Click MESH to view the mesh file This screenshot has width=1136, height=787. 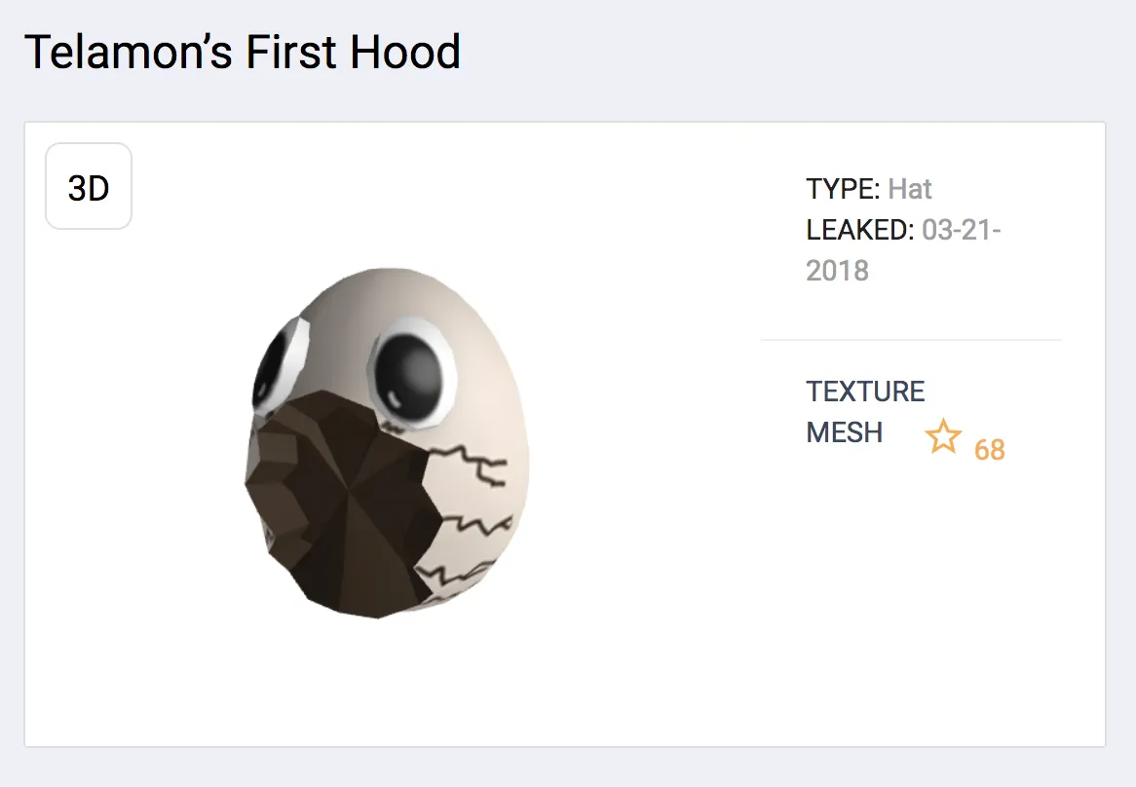coord(844,432)
